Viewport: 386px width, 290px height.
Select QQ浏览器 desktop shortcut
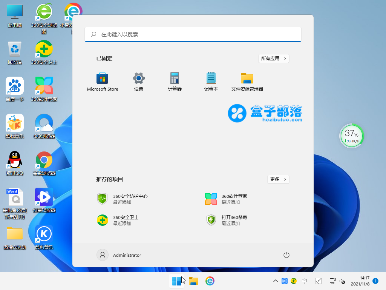(44, 126)
